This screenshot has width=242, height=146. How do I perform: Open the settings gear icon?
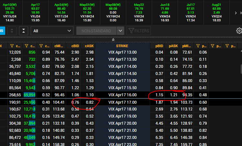tap(239, 31)
